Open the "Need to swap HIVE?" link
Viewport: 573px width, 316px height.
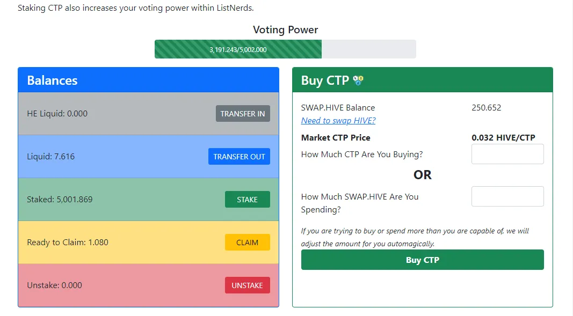(x=338, y=121)
